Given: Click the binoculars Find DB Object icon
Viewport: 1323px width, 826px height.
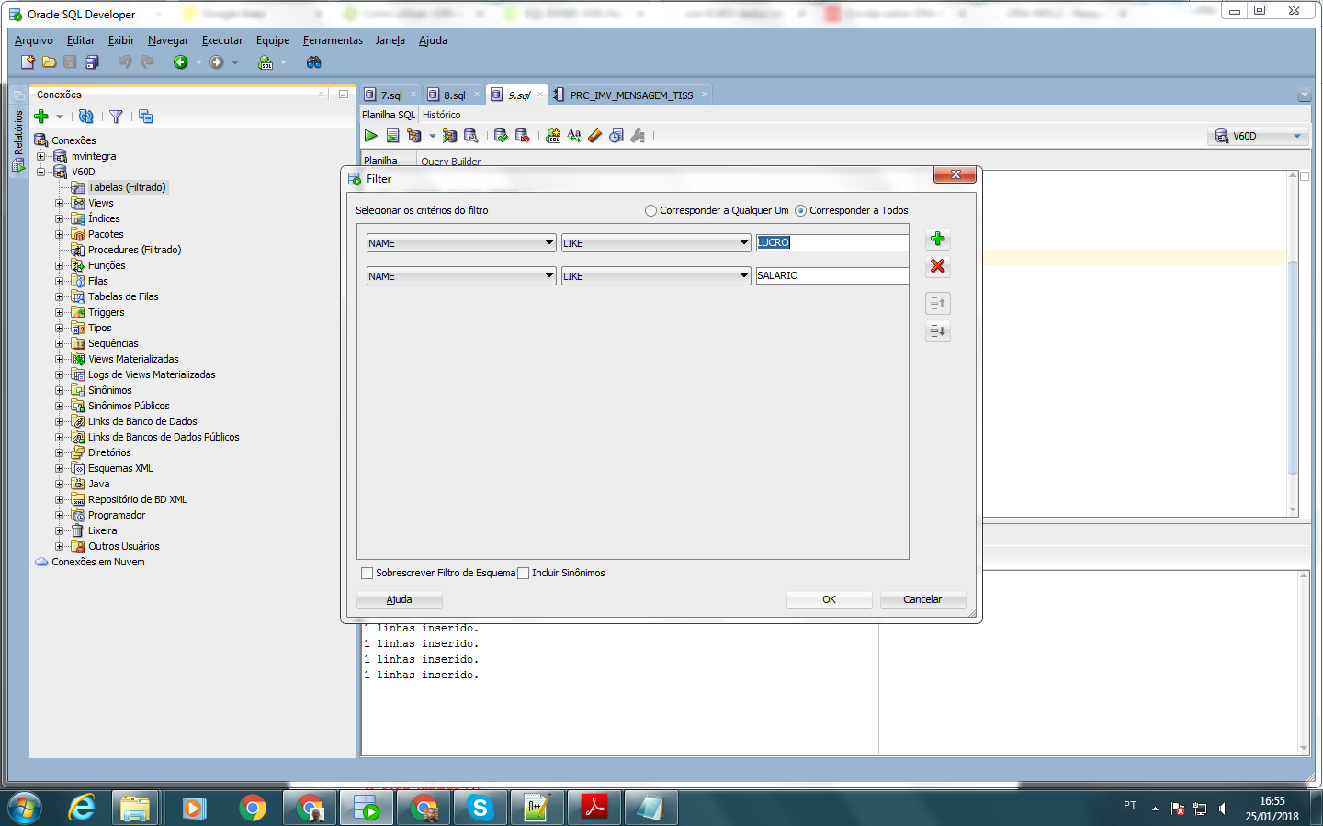Looking at the screenshot, I should [x=314, y=62].
